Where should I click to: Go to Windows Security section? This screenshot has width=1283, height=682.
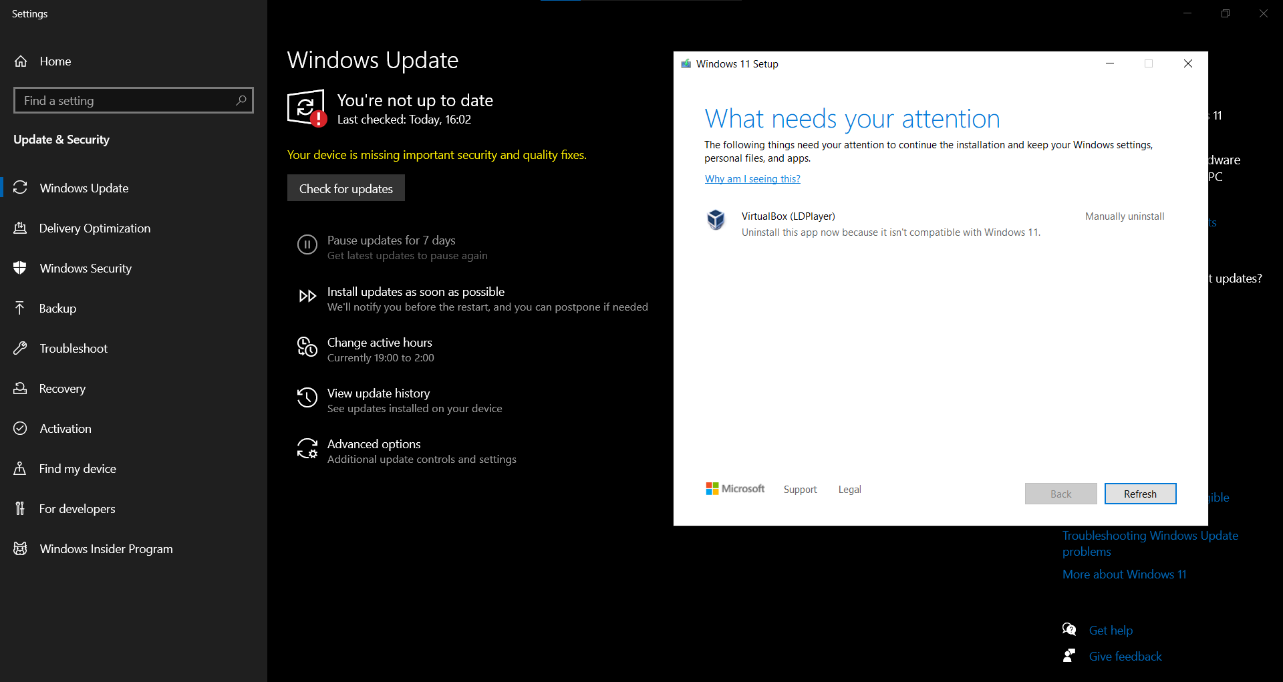click(x=134, y=268)
